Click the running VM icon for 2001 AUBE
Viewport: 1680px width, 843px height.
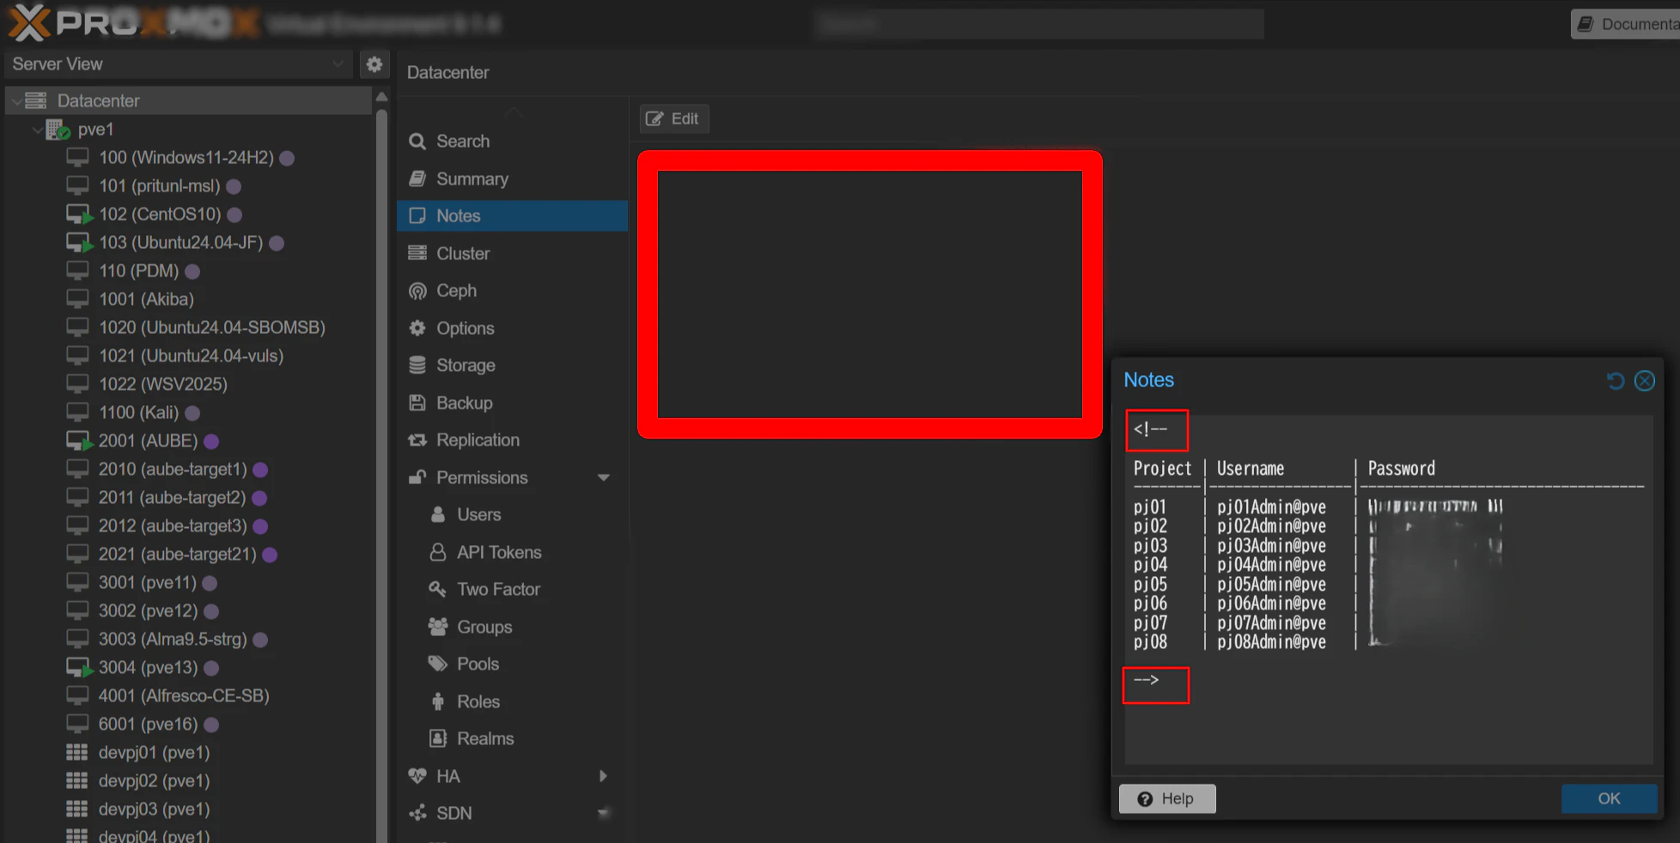click(79, 440)
